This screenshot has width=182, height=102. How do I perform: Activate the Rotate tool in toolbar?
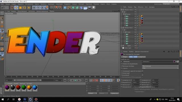point(24,8)
